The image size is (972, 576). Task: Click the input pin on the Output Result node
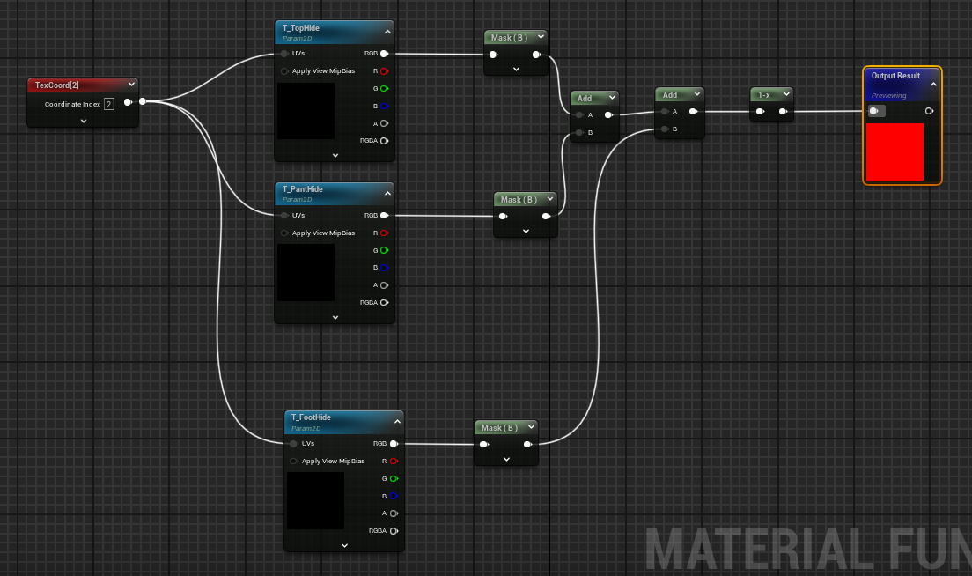coord(873,111)
